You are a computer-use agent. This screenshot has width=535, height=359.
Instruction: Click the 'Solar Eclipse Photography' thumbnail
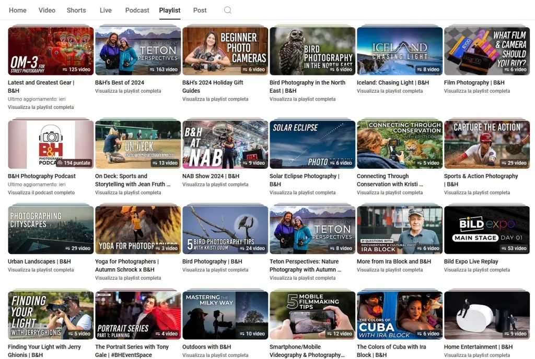click(312, 144)
